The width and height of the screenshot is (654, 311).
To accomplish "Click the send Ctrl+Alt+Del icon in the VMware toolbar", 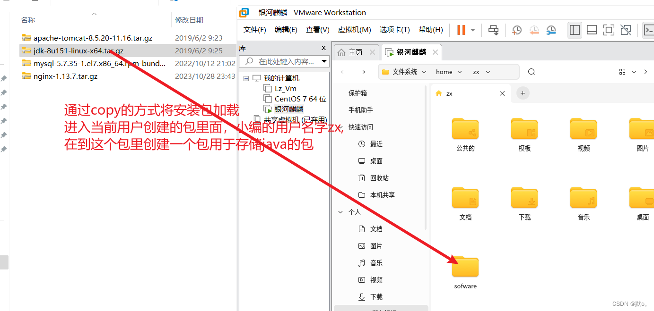I will pos(493,30).
